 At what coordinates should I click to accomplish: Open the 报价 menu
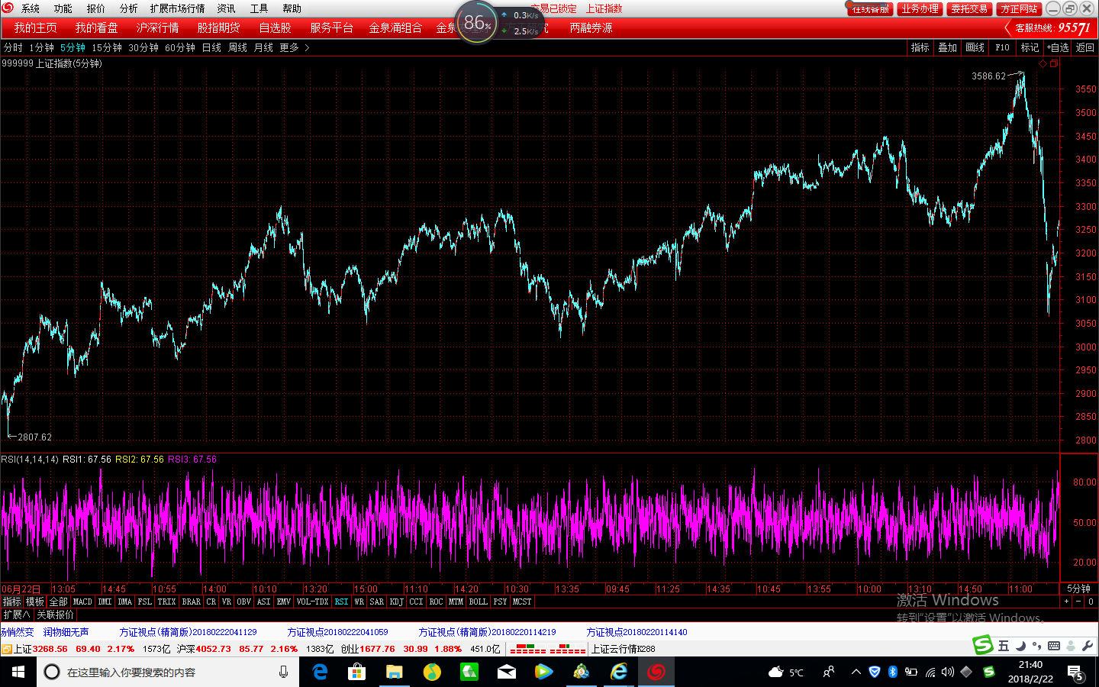96,8
